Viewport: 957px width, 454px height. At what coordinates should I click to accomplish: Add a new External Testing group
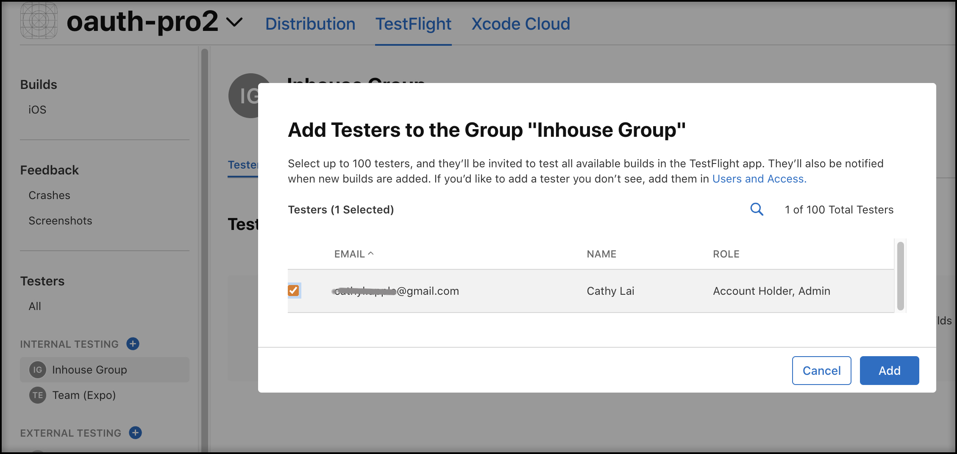(136, 433)
